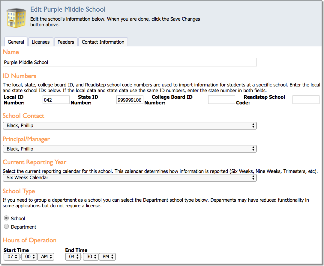Click the Readistep School Code field
Image resolution: width=324 pixels, height=266 pixels.
(x=306, y=100)
